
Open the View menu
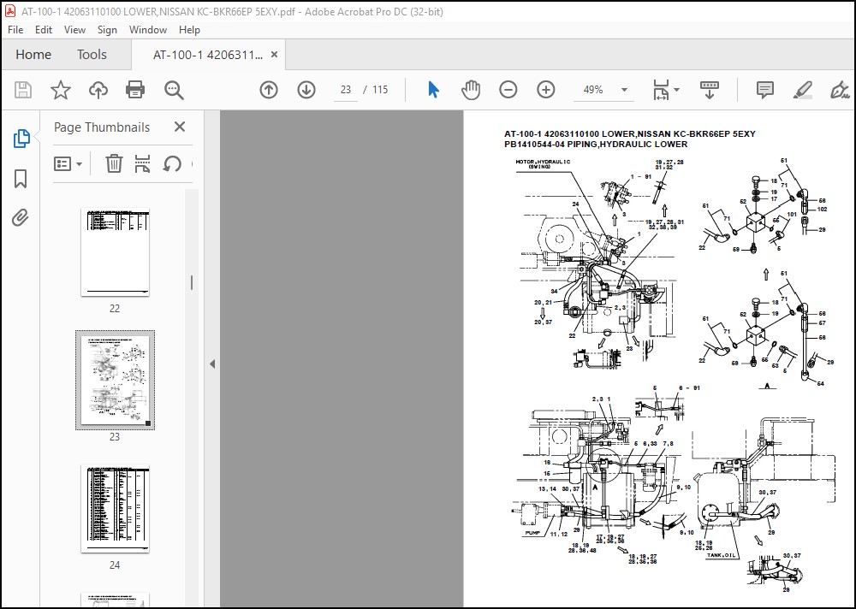(74, 30)
